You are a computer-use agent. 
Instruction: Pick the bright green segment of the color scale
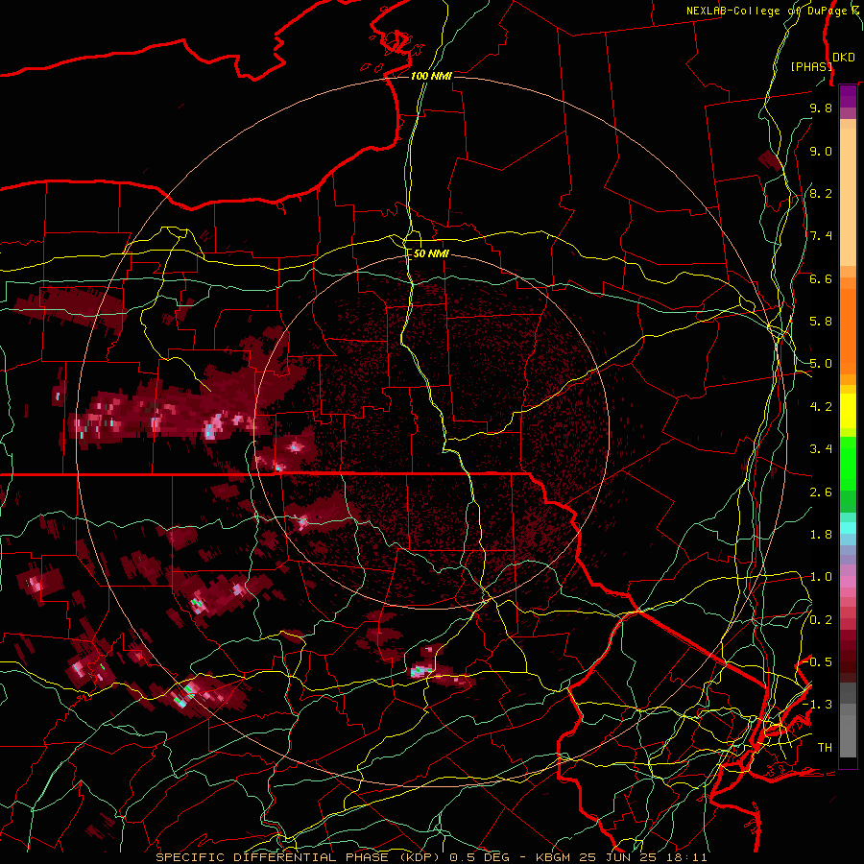click(x=848, y=463)
